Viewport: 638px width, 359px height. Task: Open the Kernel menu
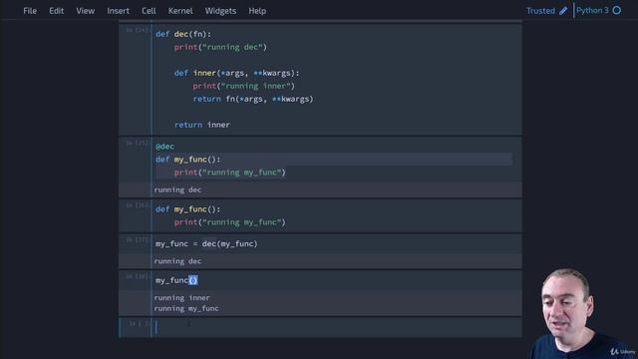tap(180, 11)
